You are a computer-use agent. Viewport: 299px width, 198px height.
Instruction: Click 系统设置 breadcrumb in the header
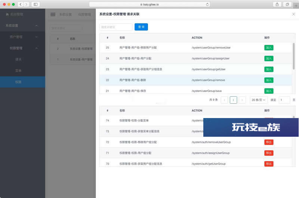click(65, 15)
